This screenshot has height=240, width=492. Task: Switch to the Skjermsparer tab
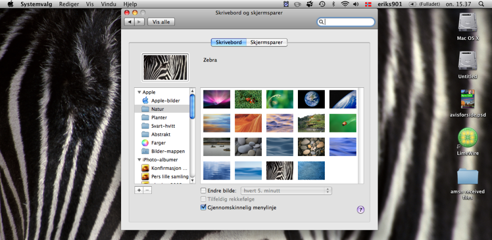click(267, 42)
